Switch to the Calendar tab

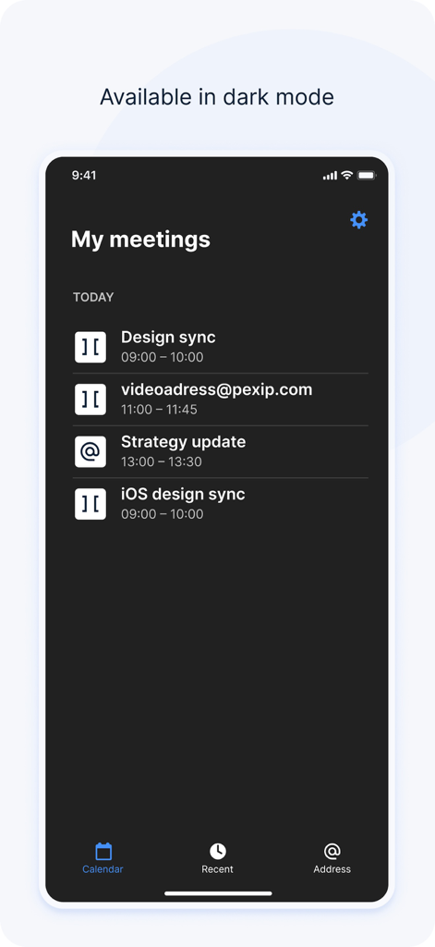[x=103, y=858]
